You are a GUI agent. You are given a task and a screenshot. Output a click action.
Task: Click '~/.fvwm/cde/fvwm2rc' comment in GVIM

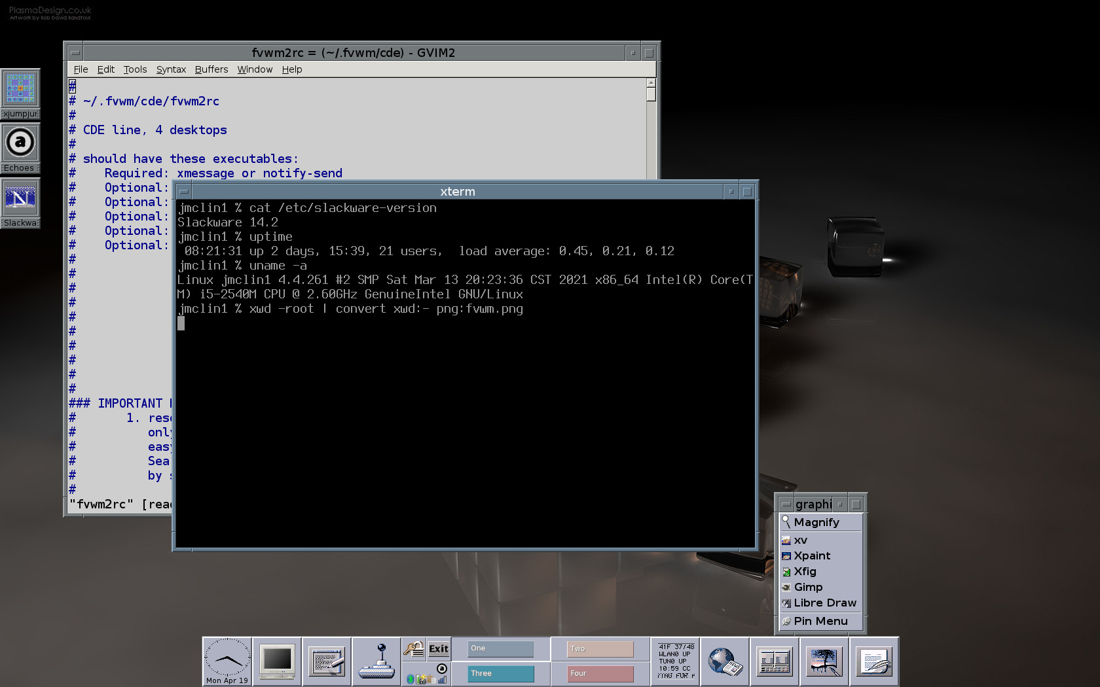[151, 101]
